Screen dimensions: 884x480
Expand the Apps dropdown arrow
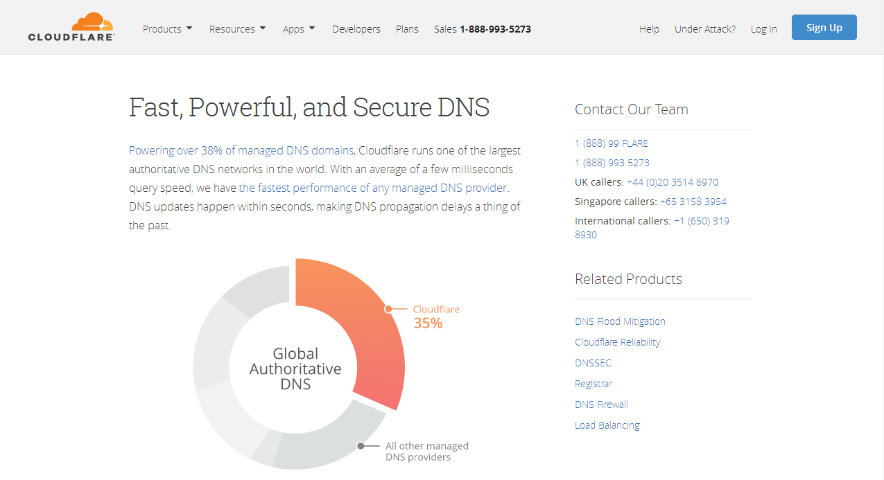312,28
